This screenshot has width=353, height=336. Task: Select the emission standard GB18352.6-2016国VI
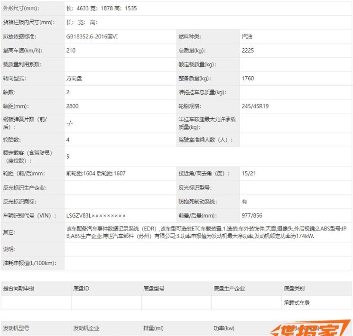[92, 36]
